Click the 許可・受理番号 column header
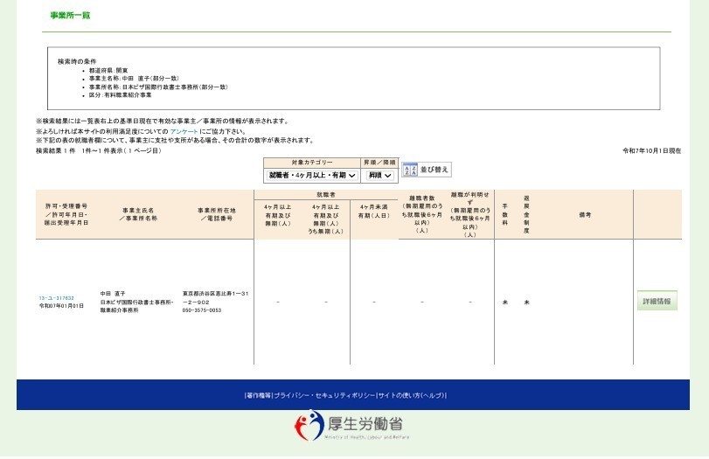This screenshot has height=459, width=709. pyautogui.click(x=66, y=214)
